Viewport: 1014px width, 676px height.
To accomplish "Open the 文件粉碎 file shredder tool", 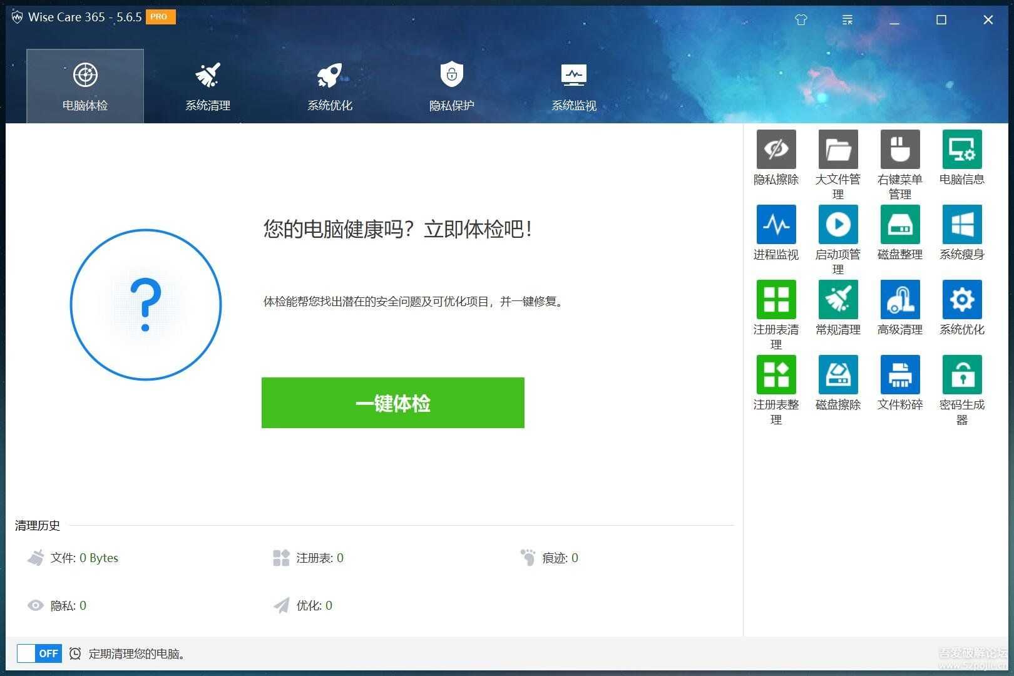I will [899, 375].
